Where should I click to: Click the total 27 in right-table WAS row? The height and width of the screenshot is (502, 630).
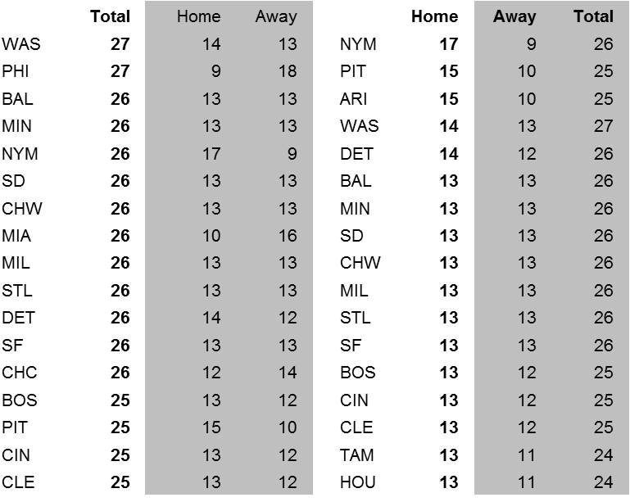click(603, 126)
